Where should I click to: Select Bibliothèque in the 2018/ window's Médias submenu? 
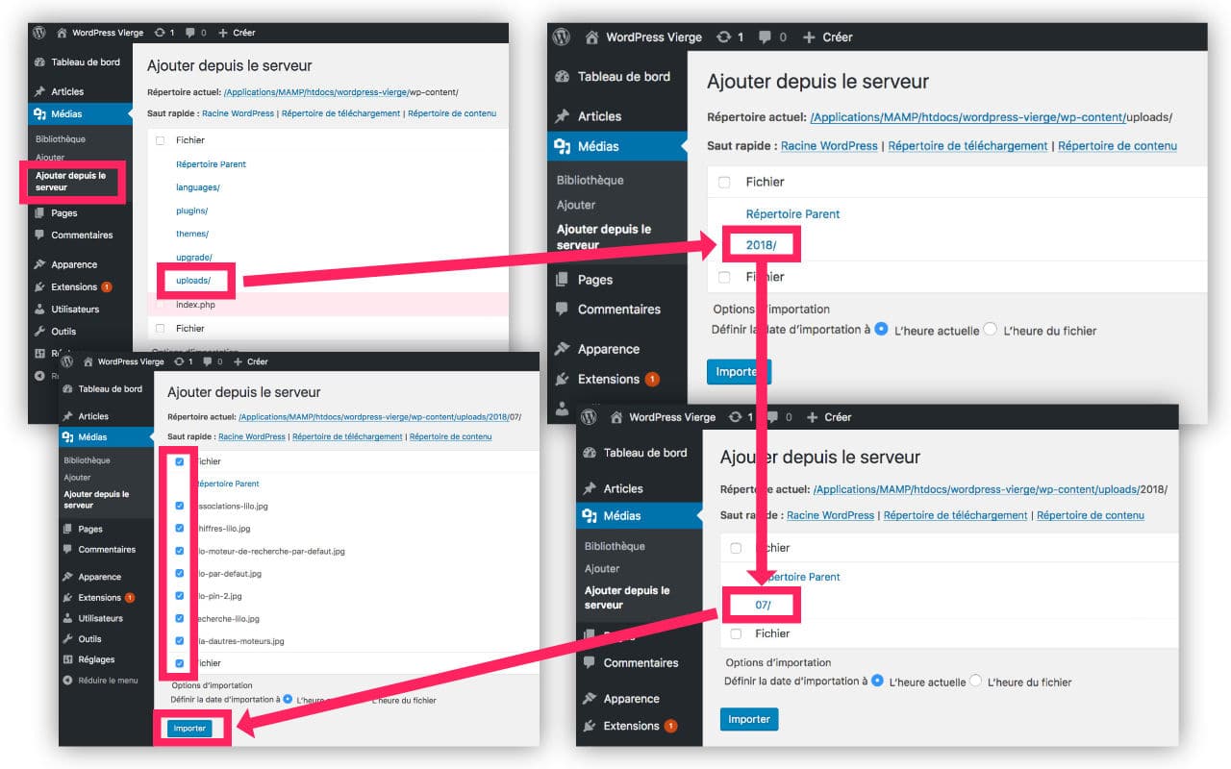(590, 180)
